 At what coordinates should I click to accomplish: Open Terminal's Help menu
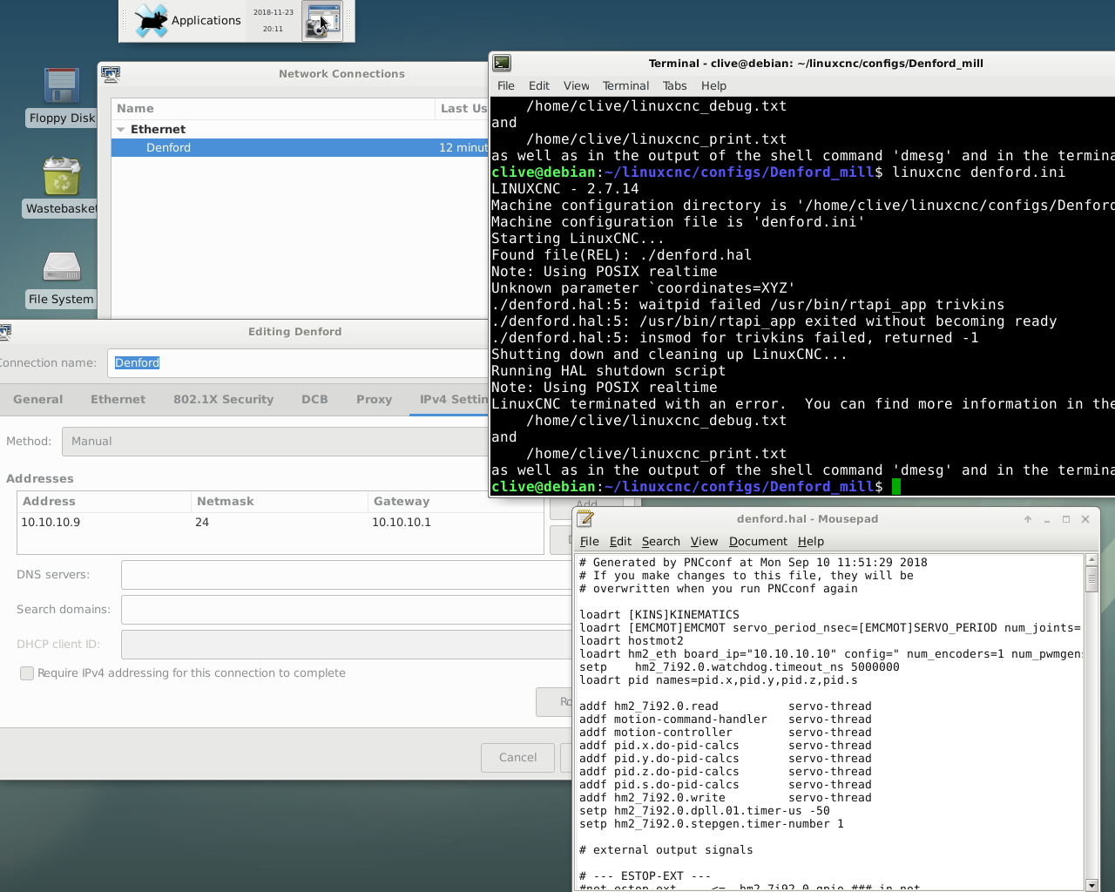[714, 85]
